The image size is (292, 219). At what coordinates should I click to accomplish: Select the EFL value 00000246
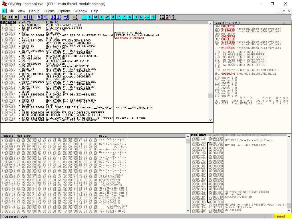point(228,74)
